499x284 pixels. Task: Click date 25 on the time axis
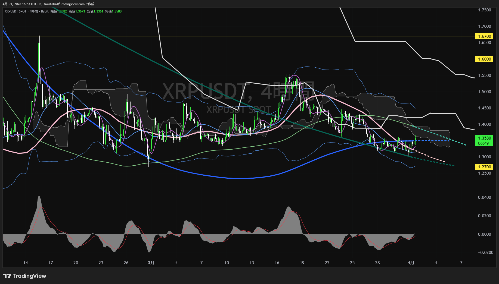(352, 263)
